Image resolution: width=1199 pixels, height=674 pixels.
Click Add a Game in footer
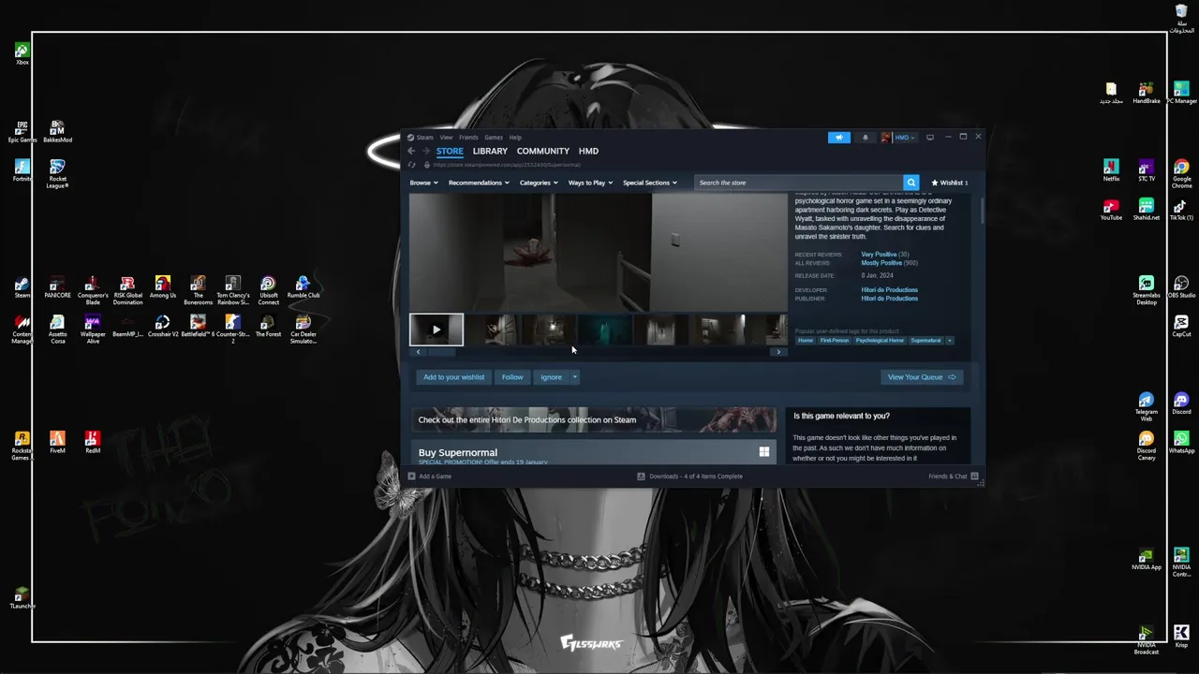pyautogui.click(x=430, y=476)
